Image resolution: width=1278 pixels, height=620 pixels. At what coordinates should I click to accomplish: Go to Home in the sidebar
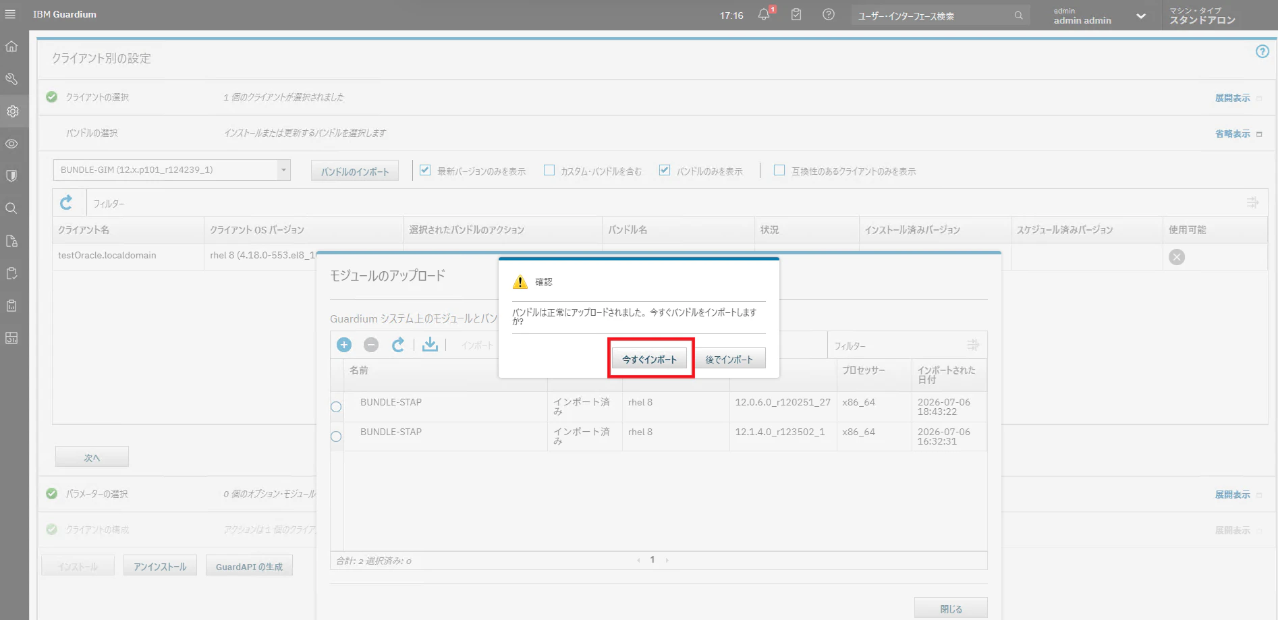tap(11, 47)
